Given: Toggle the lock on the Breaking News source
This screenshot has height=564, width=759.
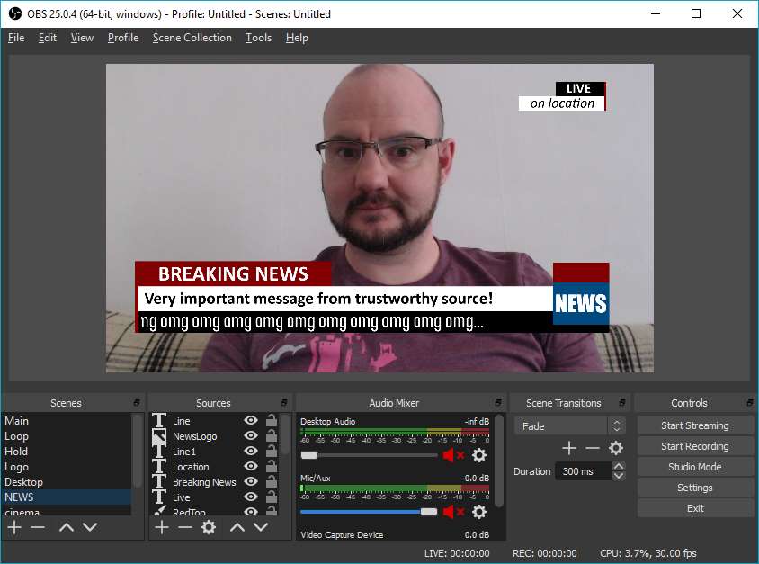Looking at the screenshot, I should [x=272, y=482].
